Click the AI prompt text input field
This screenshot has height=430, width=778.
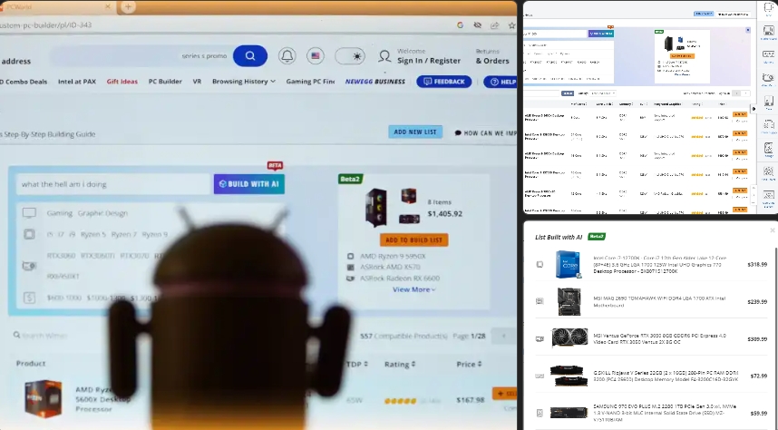[113, 184]
